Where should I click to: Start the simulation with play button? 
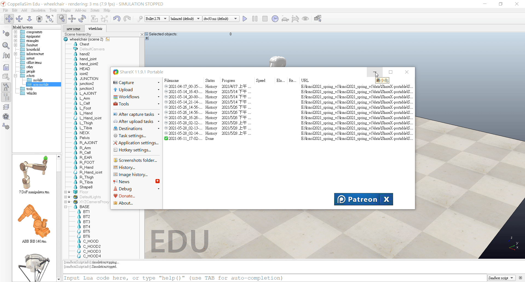pos(245,19)
